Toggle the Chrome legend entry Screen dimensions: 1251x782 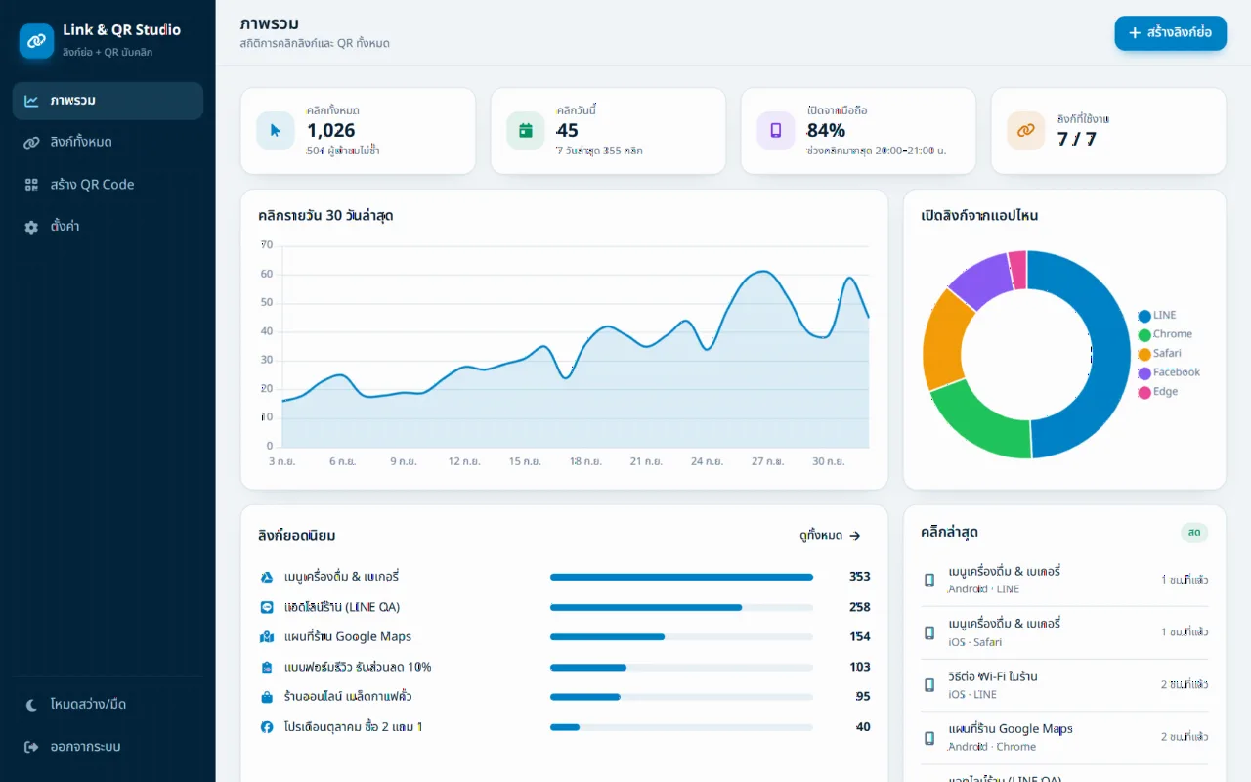[x=1165, y=334]
